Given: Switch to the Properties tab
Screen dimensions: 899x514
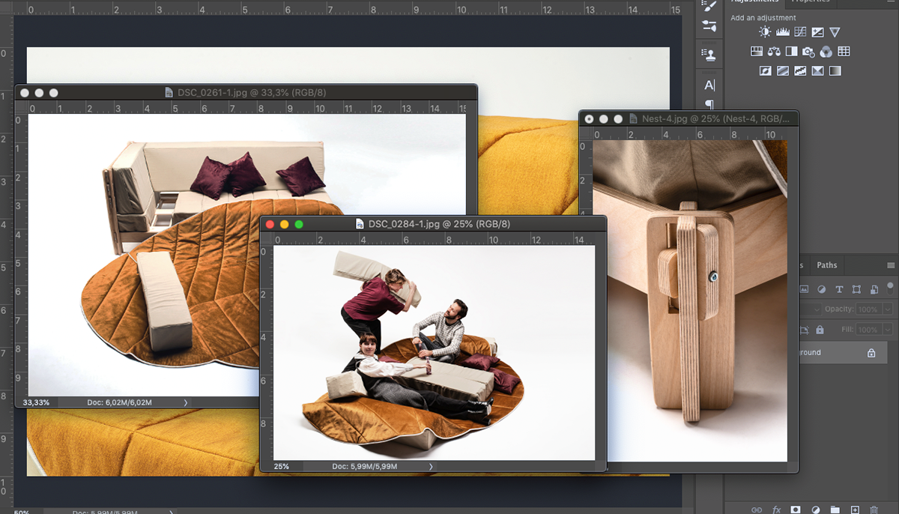Looking at the screenshot, I should pyautogui.click(x=811, y=2).
